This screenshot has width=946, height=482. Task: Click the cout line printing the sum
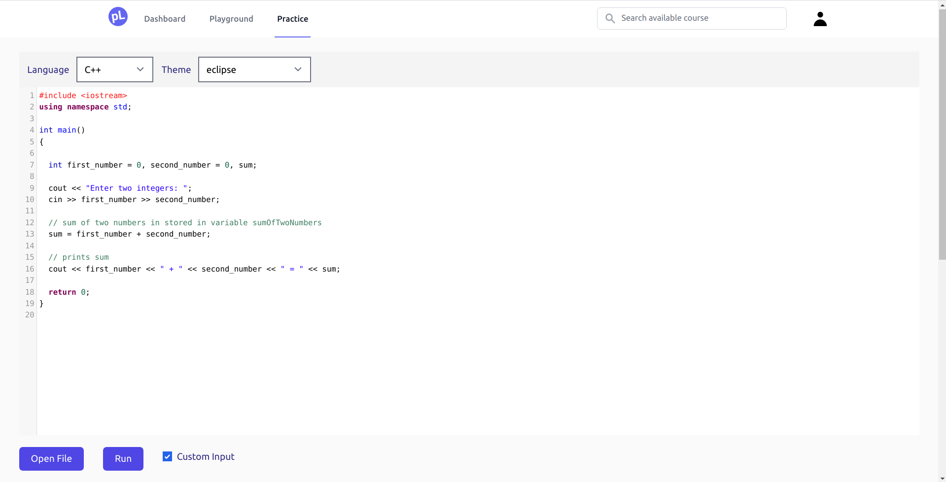click(x=194, y=269)
